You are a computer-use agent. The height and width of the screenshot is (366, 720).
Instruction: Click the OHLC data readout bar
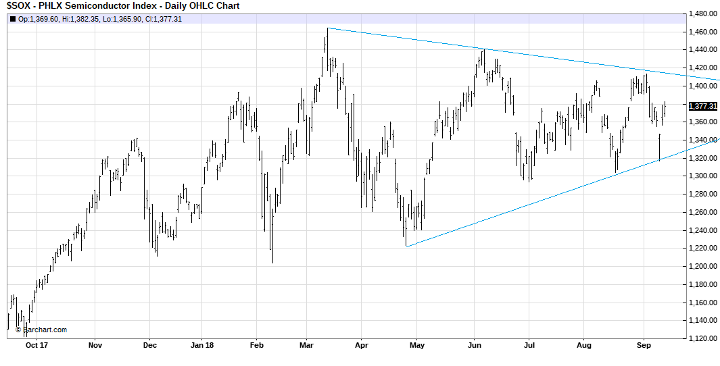tap(347, 19)
